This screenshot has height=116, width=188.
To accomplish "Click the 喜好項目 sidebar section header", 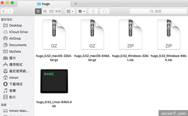I will coord(6,20).
